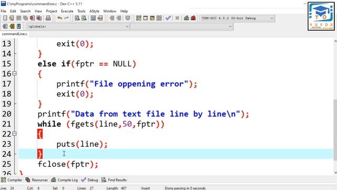Click the "Length: 407" status entry
This screenshot has height=190, width=337.
pos(116,188)
